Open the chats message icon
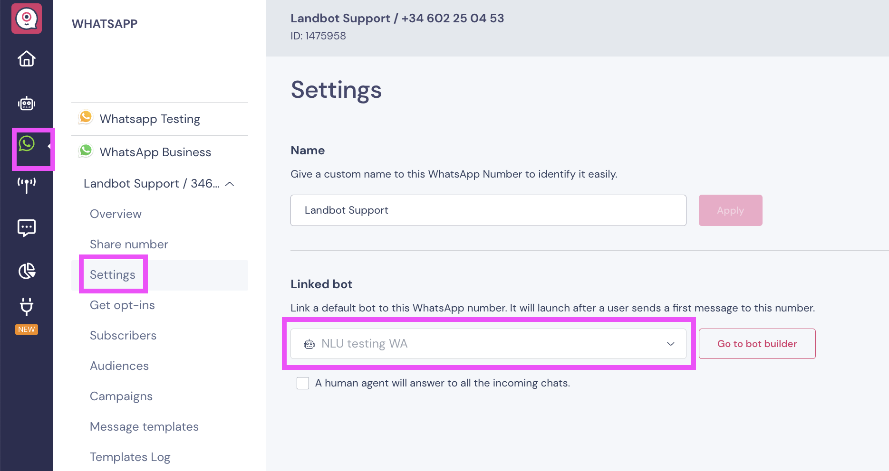This screenshot has width=889, height=471. [27, 228]
